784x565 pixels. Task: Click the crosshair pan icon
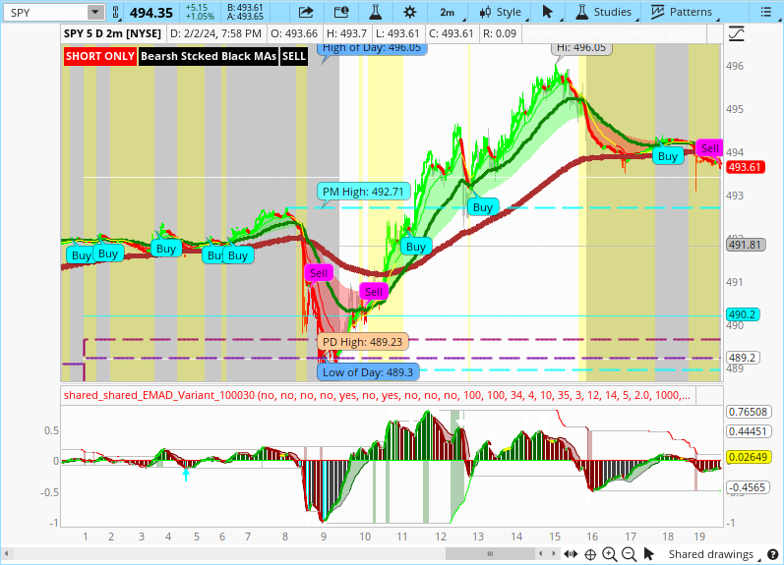coord(590,554)
